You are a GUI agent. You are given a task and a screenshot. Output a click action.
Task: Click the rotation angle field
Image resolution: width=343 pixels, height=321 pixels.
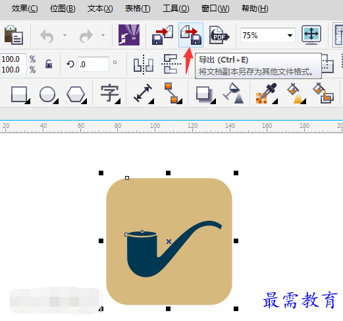[93, 64]
